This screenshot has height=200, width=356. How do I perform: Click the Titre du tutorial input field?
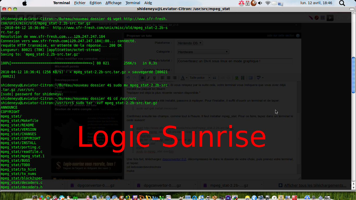click(x=235, y=61)
